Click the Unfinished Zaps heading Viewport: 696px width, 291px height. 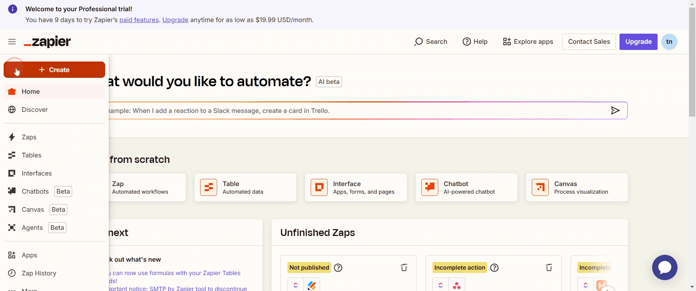click(318, 233)
